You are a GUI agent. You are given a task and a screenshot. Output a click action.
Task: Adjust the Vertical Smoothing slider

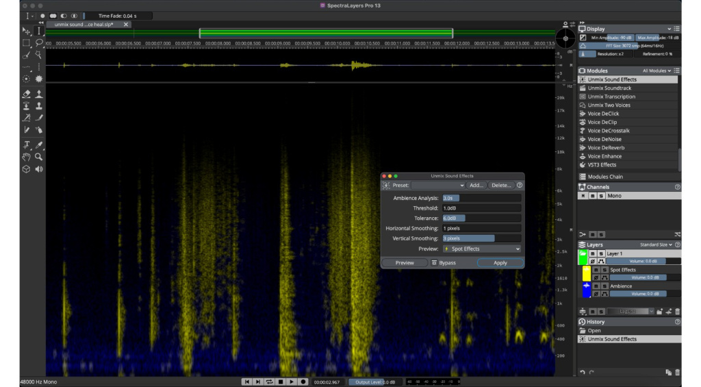point(482,238)
